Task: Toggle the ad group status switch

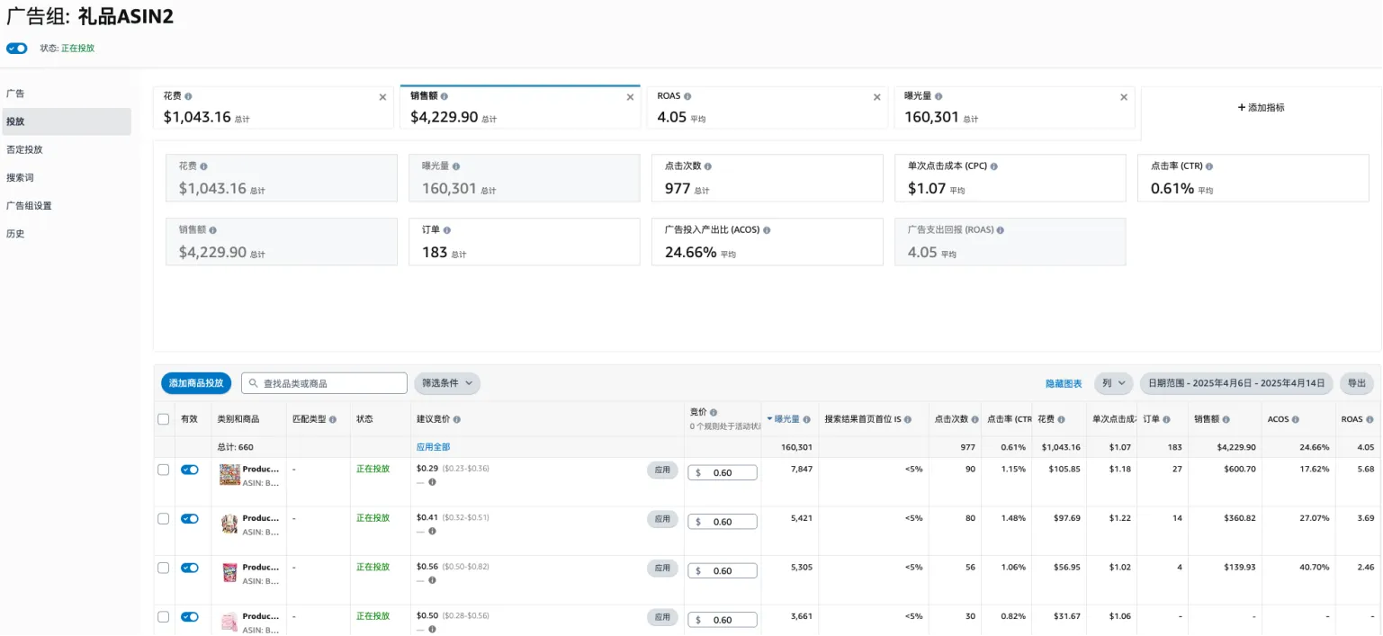Action: (17, 49)
